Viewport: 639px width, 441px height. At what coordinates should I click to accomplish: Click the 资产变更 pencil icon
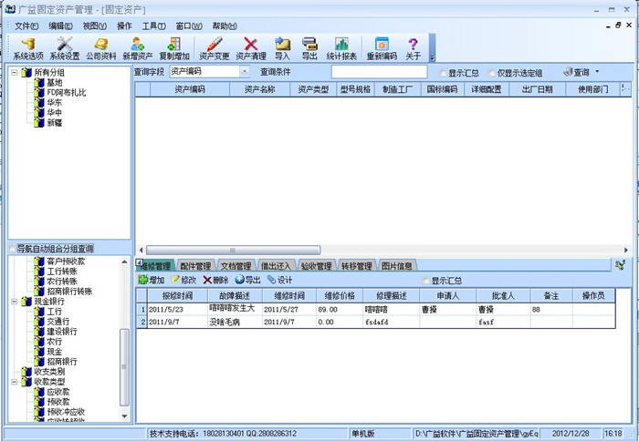[x=214, y=48]
